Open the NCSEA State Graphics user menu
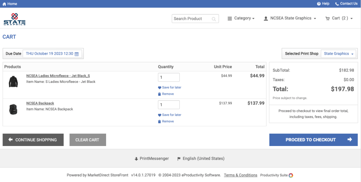Image resolution: width=361 pixels, height=182 pixels. [x=290, y=18]
